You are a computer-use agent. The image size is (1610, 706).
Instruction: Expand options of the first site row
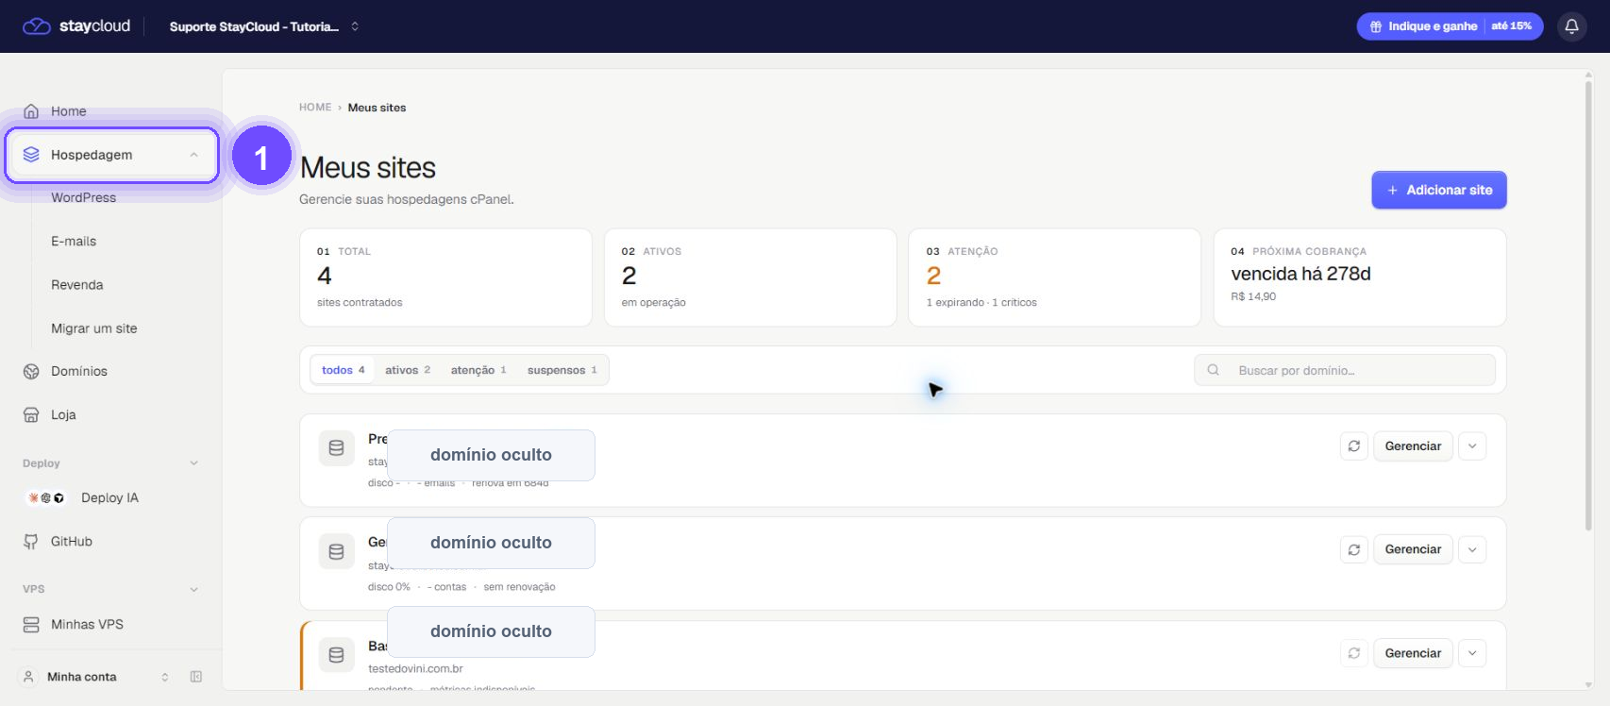(x=1472, y=446)
